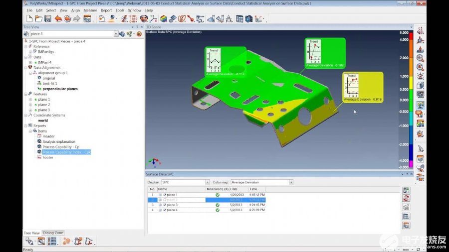Click the New project icon in toolbar

(x=29, y=19)
